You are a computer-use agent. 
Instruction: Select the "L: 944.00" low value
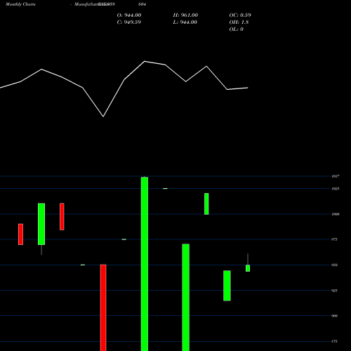point(185,22)
